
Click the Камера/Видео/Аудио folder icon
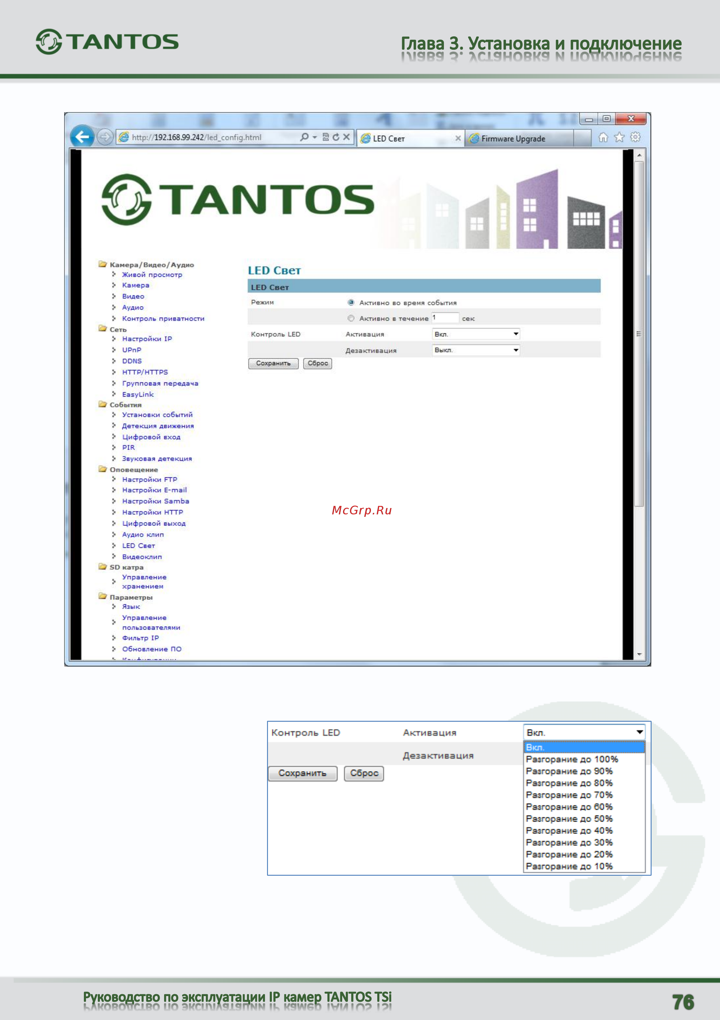tap(102, 264)
